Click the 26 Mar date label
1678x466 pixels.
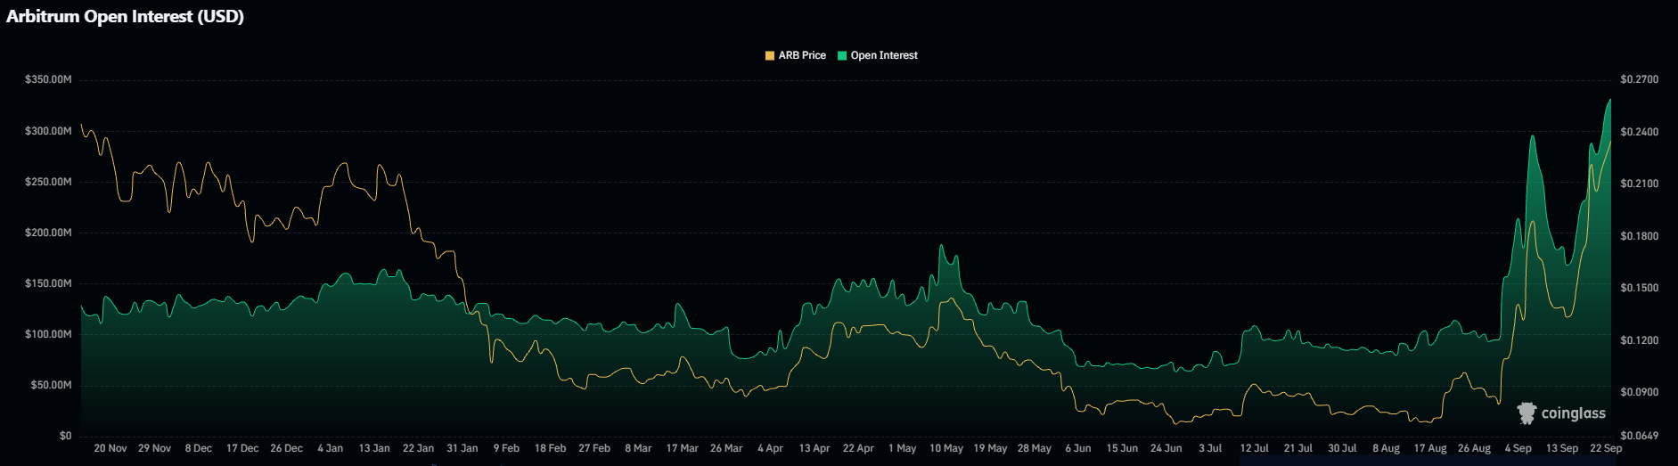click(x=726, y=448)
